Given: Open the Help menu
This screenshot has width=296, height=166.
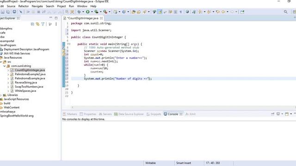Looking at the screenshot, I should (93, 6).
